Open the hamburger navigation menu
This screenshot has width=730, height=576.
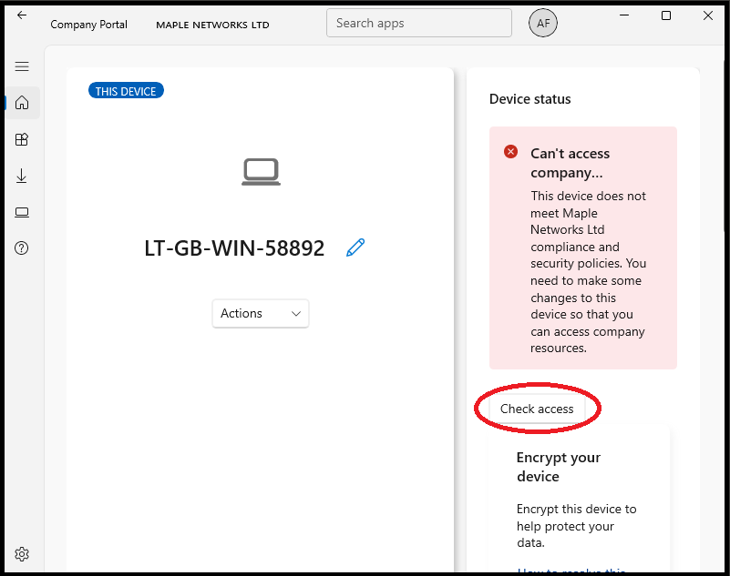22,66
